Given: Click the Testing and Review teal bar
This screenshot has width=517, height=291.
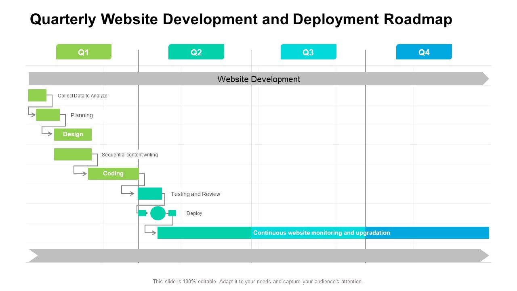Looking at the screenshot, I should pyautogui.click(x=150, y=193).
